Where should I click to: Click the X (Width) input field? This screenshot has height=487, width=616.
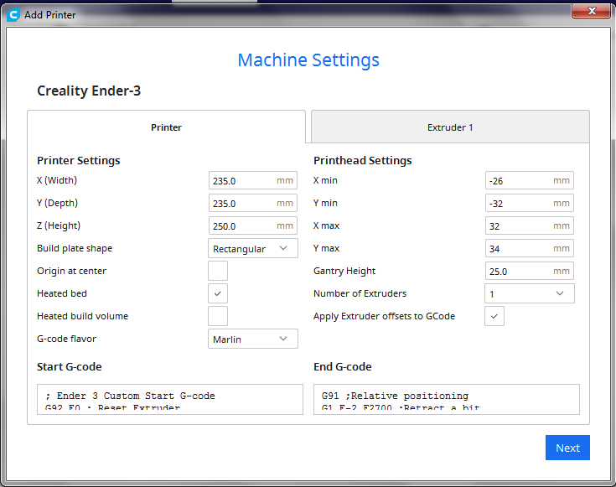pyautogui.click(x=253, y=181)
